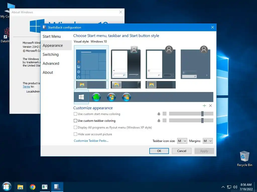Open Customize Taskbar Perks link
The image size is (257, 192).
pos(91,140)
